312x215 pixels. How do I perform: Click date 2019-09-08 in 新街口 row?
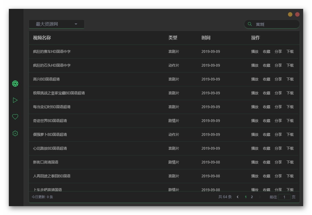pos(210,162)
